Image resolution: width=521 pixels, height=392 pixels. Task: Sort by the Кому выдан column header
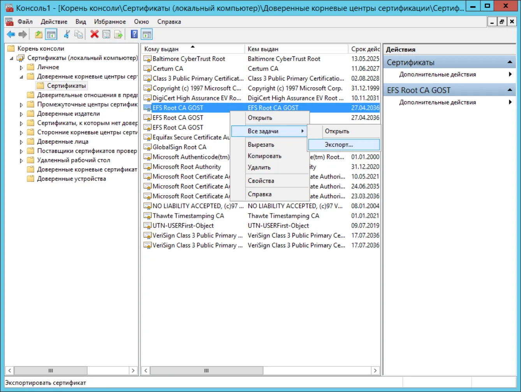coord(193,49)
